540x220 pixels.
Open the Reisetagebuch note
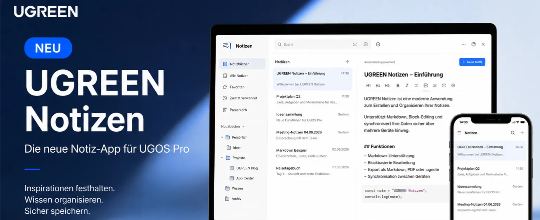[312, 171]
